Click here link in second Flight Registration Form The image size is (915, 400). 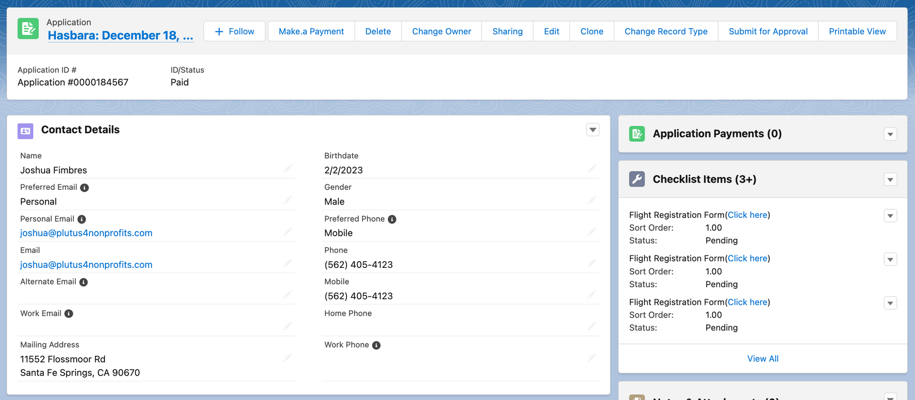point(747,258)
